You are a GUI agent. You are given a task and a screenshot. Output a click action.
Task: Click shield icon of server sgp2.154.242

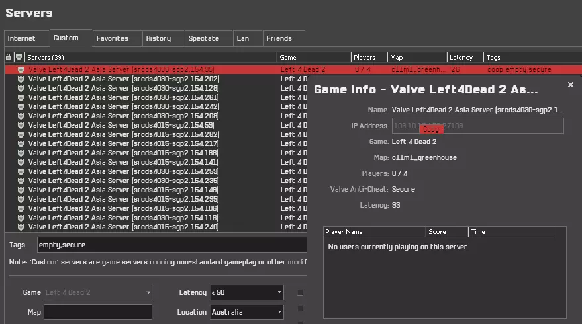click(x=21, y=106)
